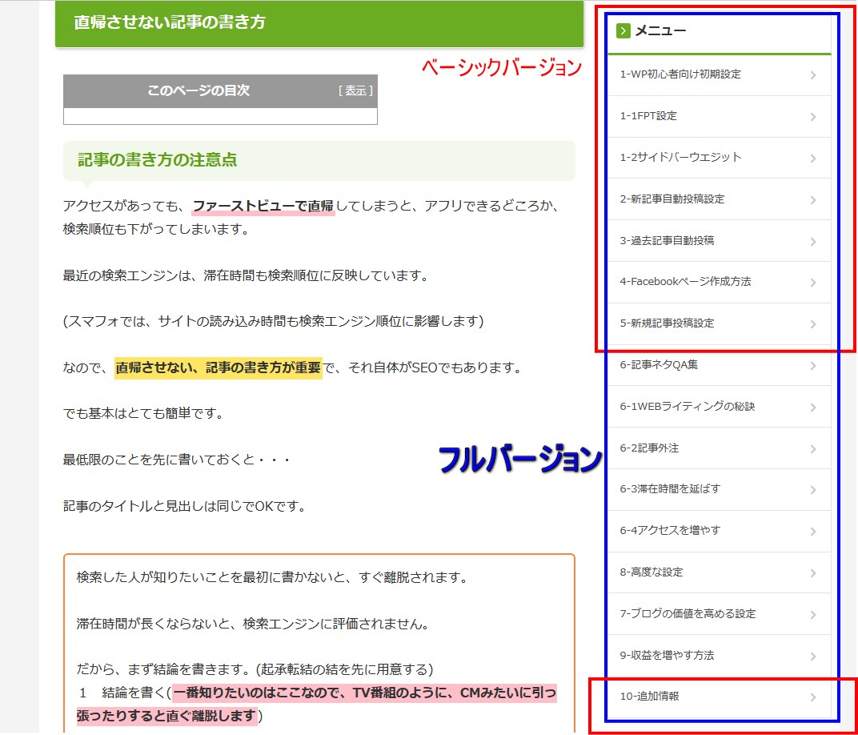Click the green arrow icon beside メニュー
The width and height of the screenshot is (858, 735).
click(623, 30)
